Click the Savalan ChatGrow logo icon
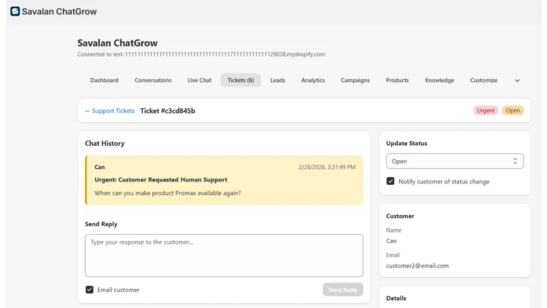The width and height of the screenshot is (547, 308). pos(15,11)
